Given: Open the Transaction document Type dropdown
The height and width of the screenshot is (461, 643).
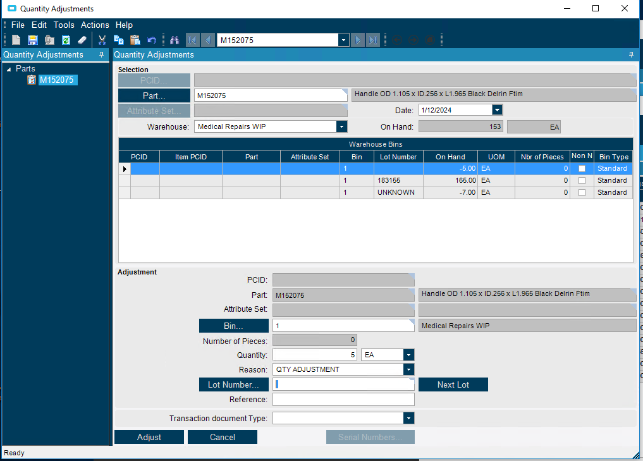Looking at the screenshot, I should click(408, 419).
